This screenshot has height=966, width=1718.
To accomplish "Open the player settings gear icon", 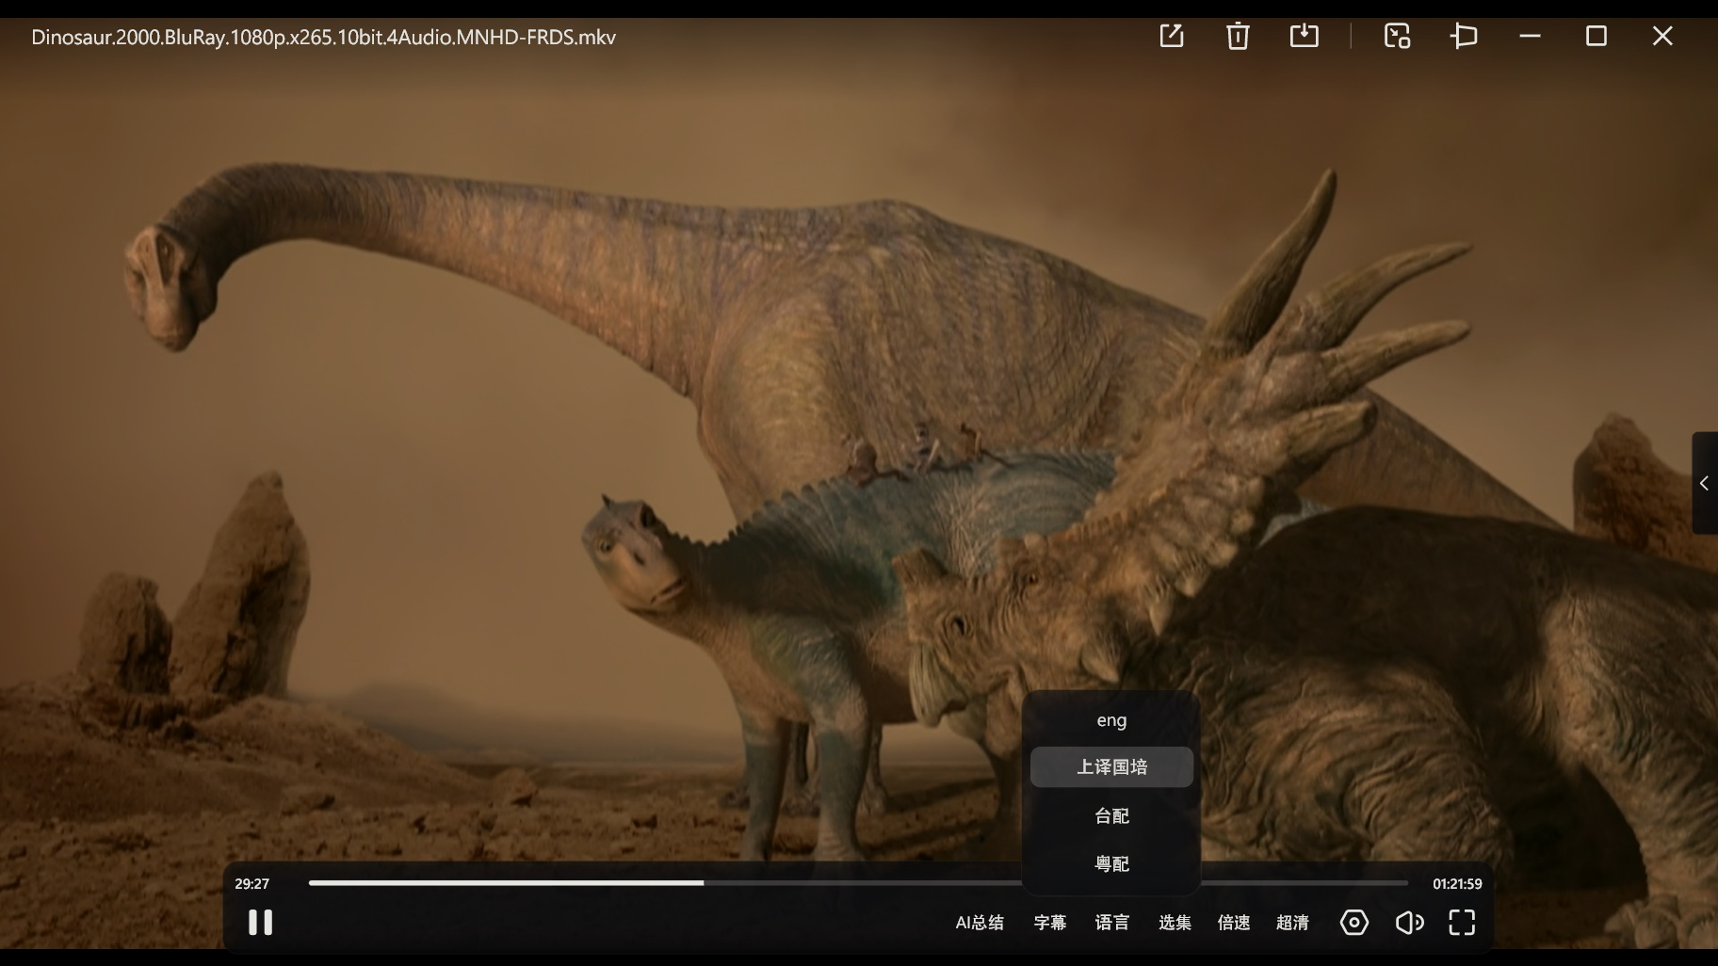I will [x=1353, y=923].
